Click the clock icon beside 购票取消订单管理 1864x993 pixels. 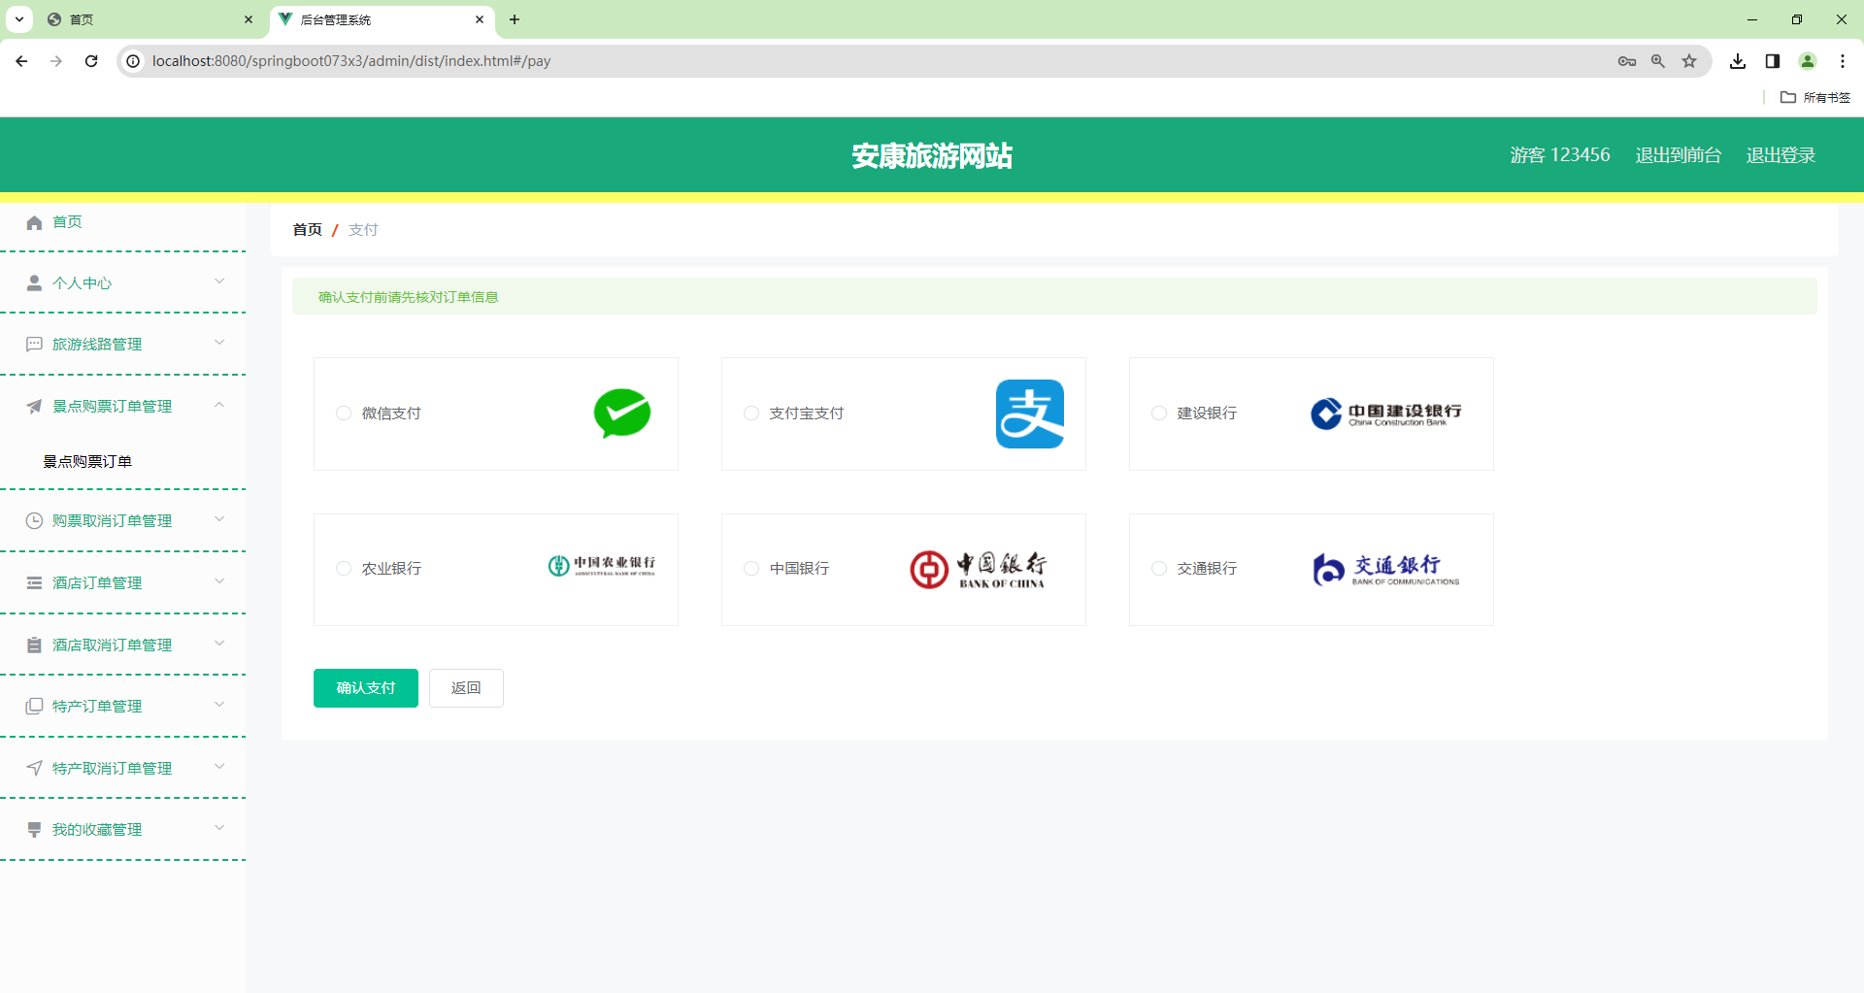tap(34, 520)
